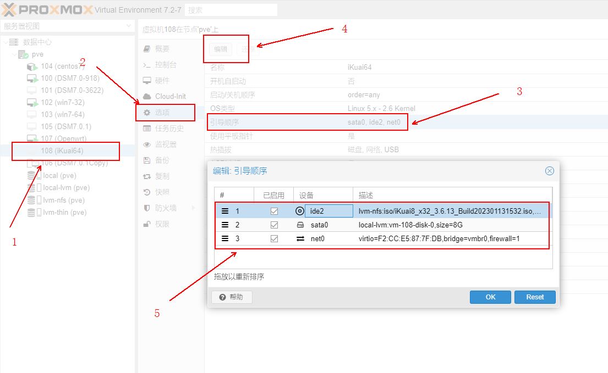Click the 已启用 enabled column header
The width and height of the screenshot is (608, 373).
pos(273,195)
